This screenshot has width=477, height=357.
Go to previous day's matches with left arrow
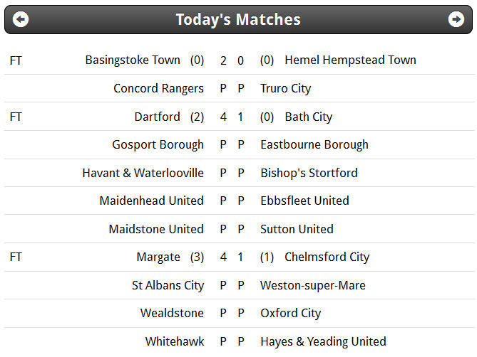pyautogui.click(x=21, y=19)
